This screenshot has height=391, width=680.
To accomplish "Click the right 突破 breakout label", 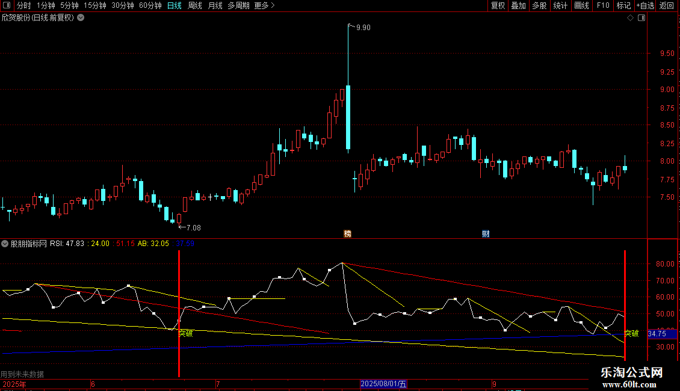I will (631, 333).
